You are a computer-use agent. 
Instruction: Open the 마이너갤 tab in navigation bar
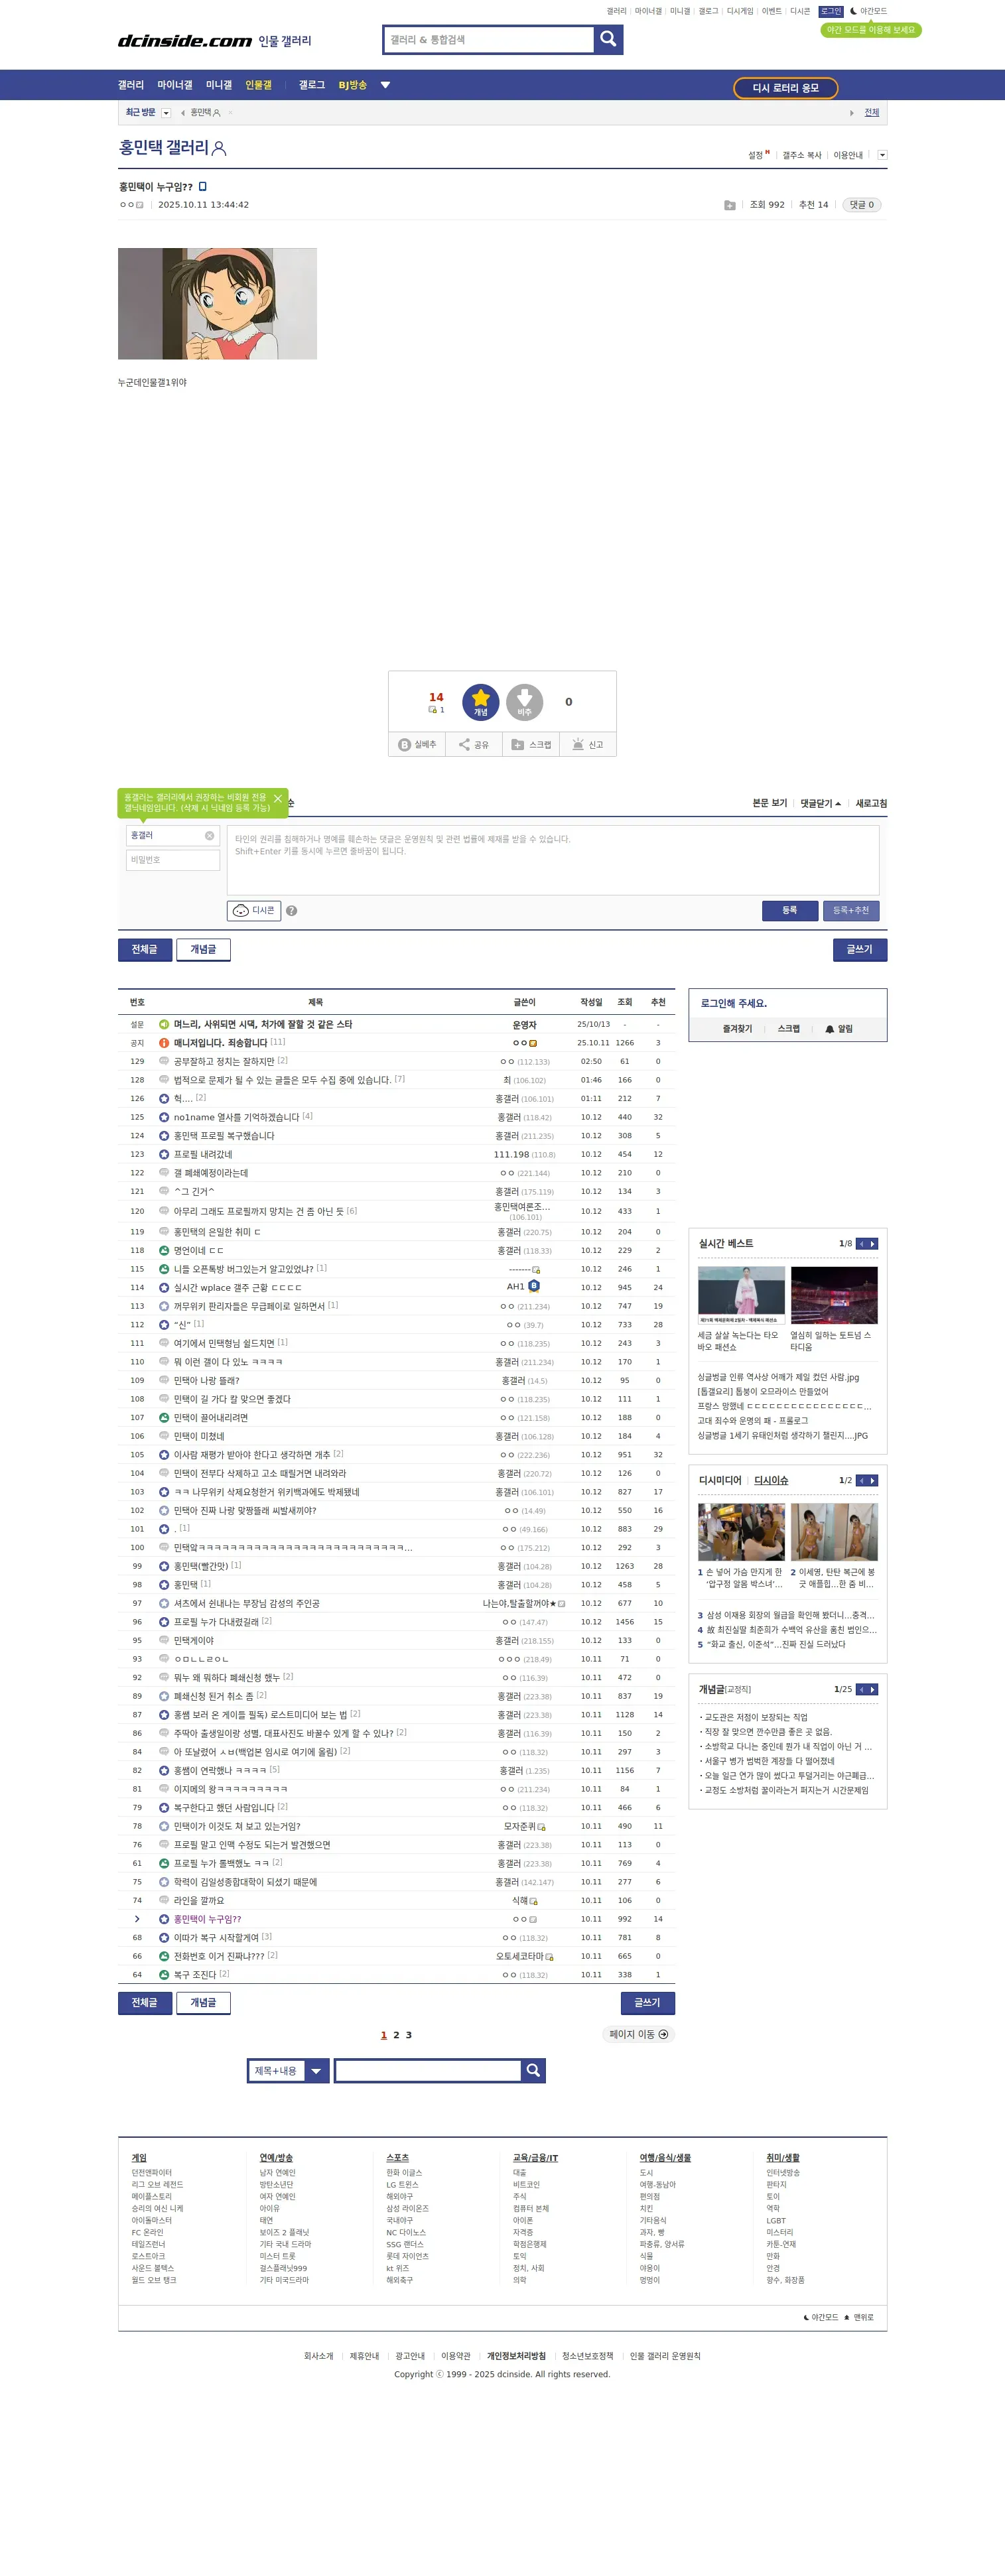click(x=174, y=86)
